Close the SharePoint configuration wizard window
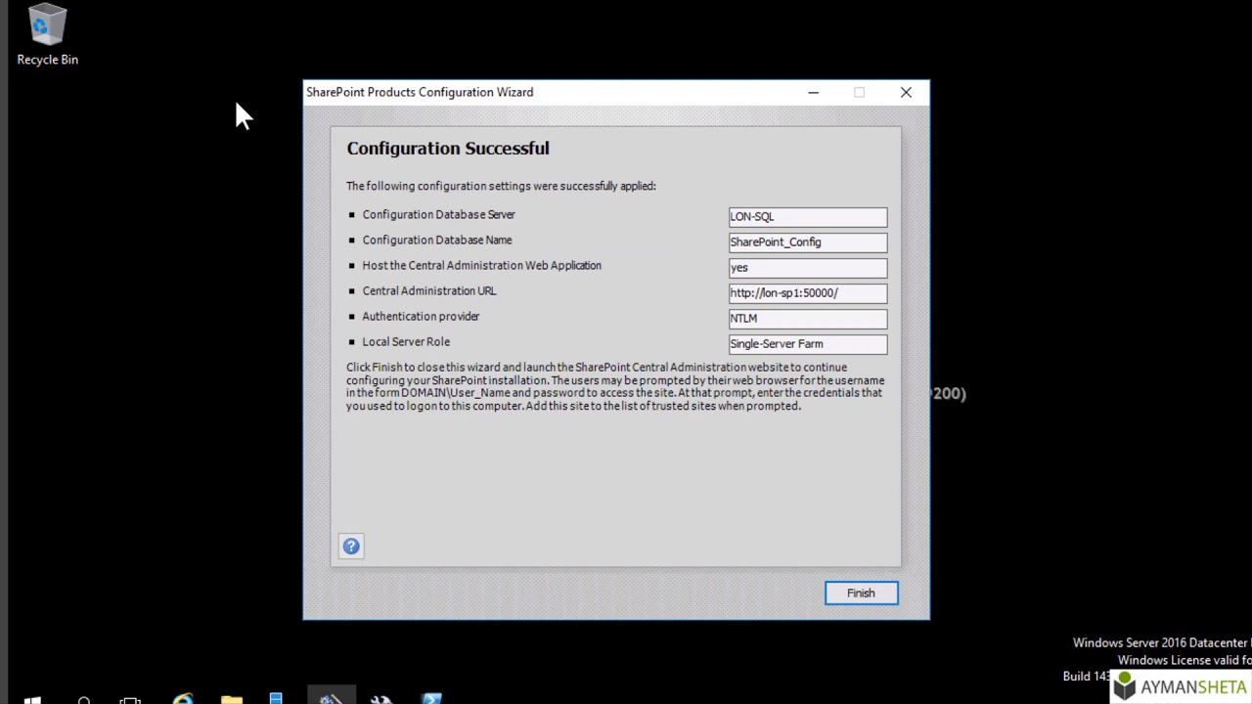Screen dimensions: 1252x704 906,92
